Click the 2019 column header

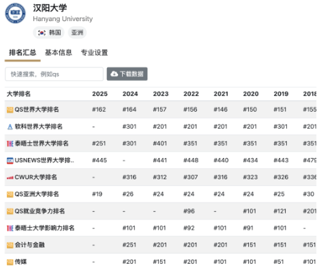(281, 94)
